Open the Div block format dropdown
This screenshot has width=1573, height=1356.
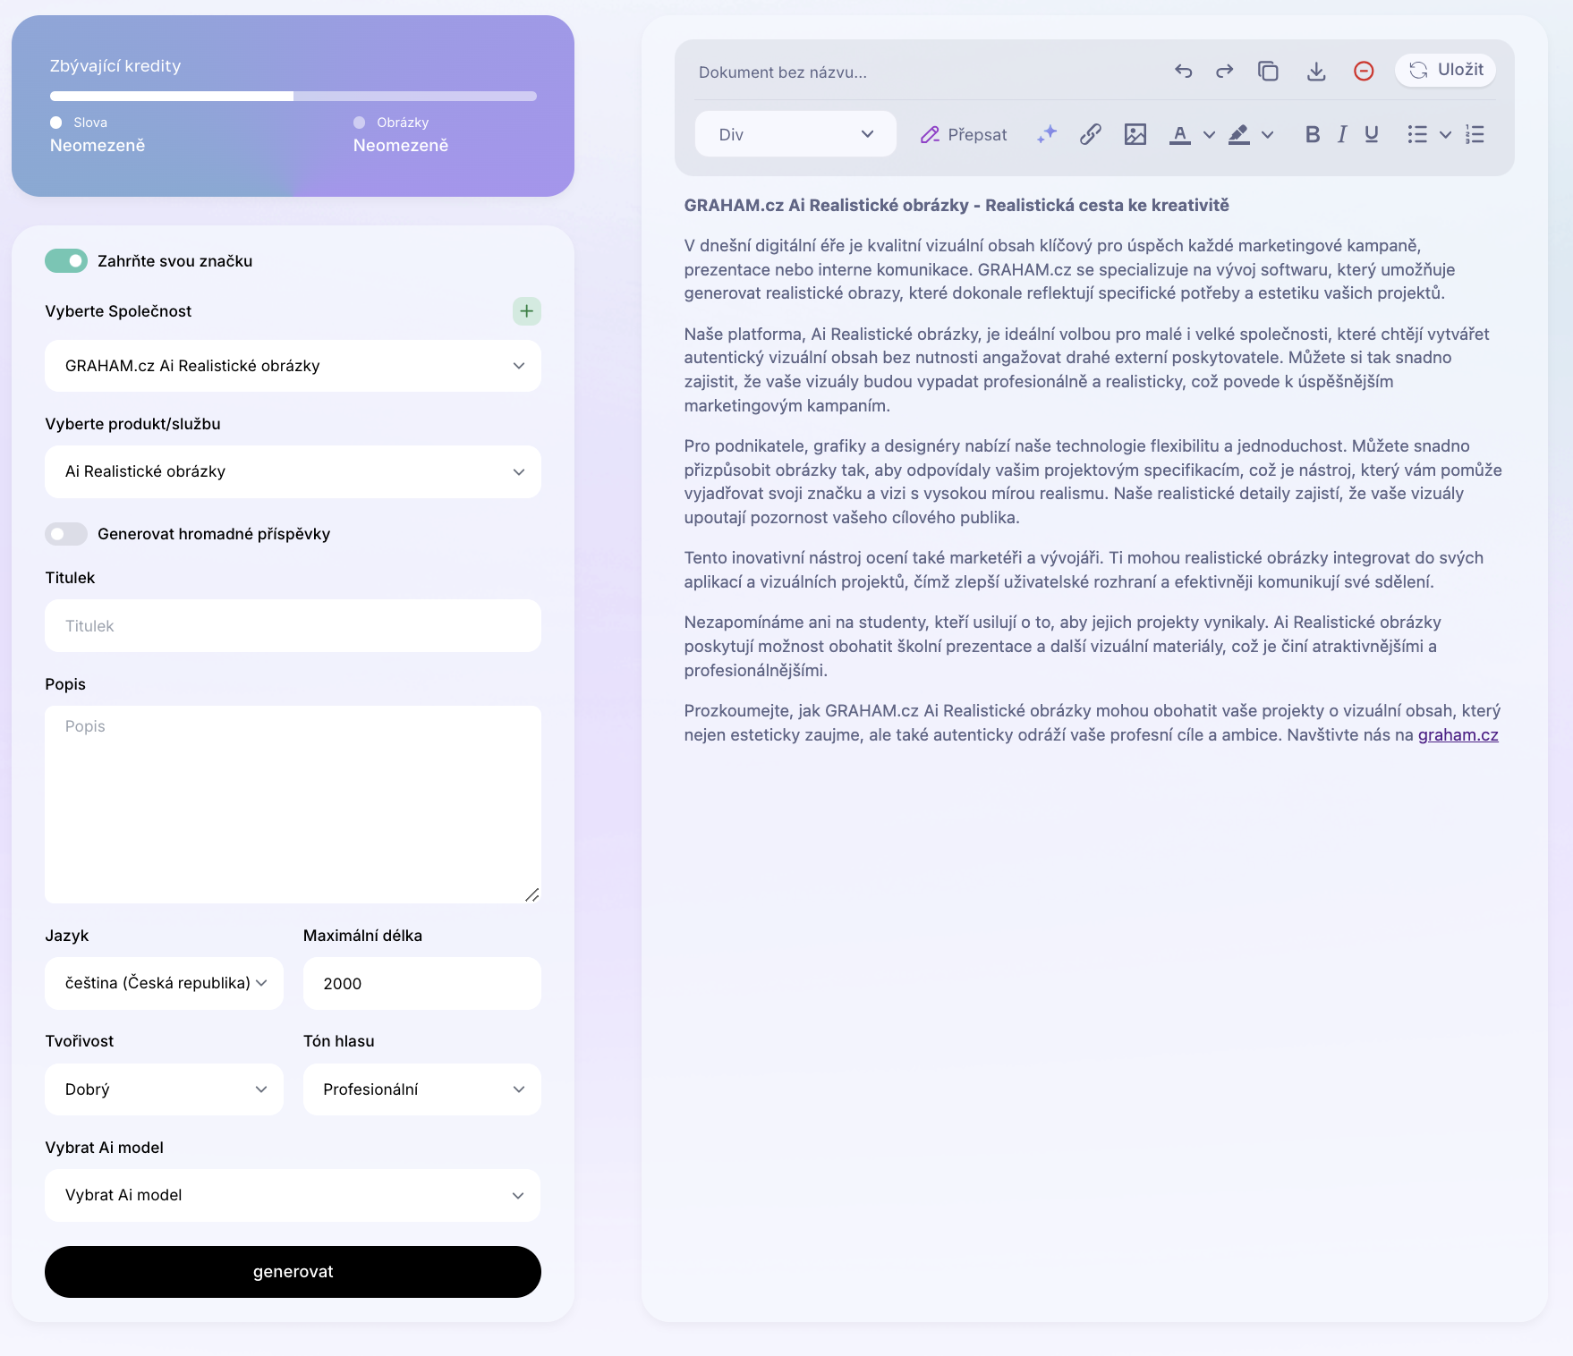click(x=795, y=134)
